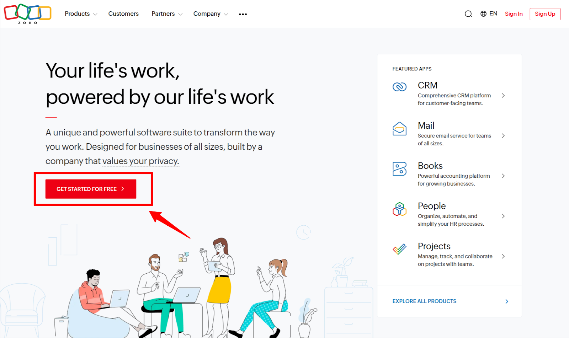Expand the Company dropdown chevron
The height and width of the screenshot is (338, 569).
(x=226, y=14)
